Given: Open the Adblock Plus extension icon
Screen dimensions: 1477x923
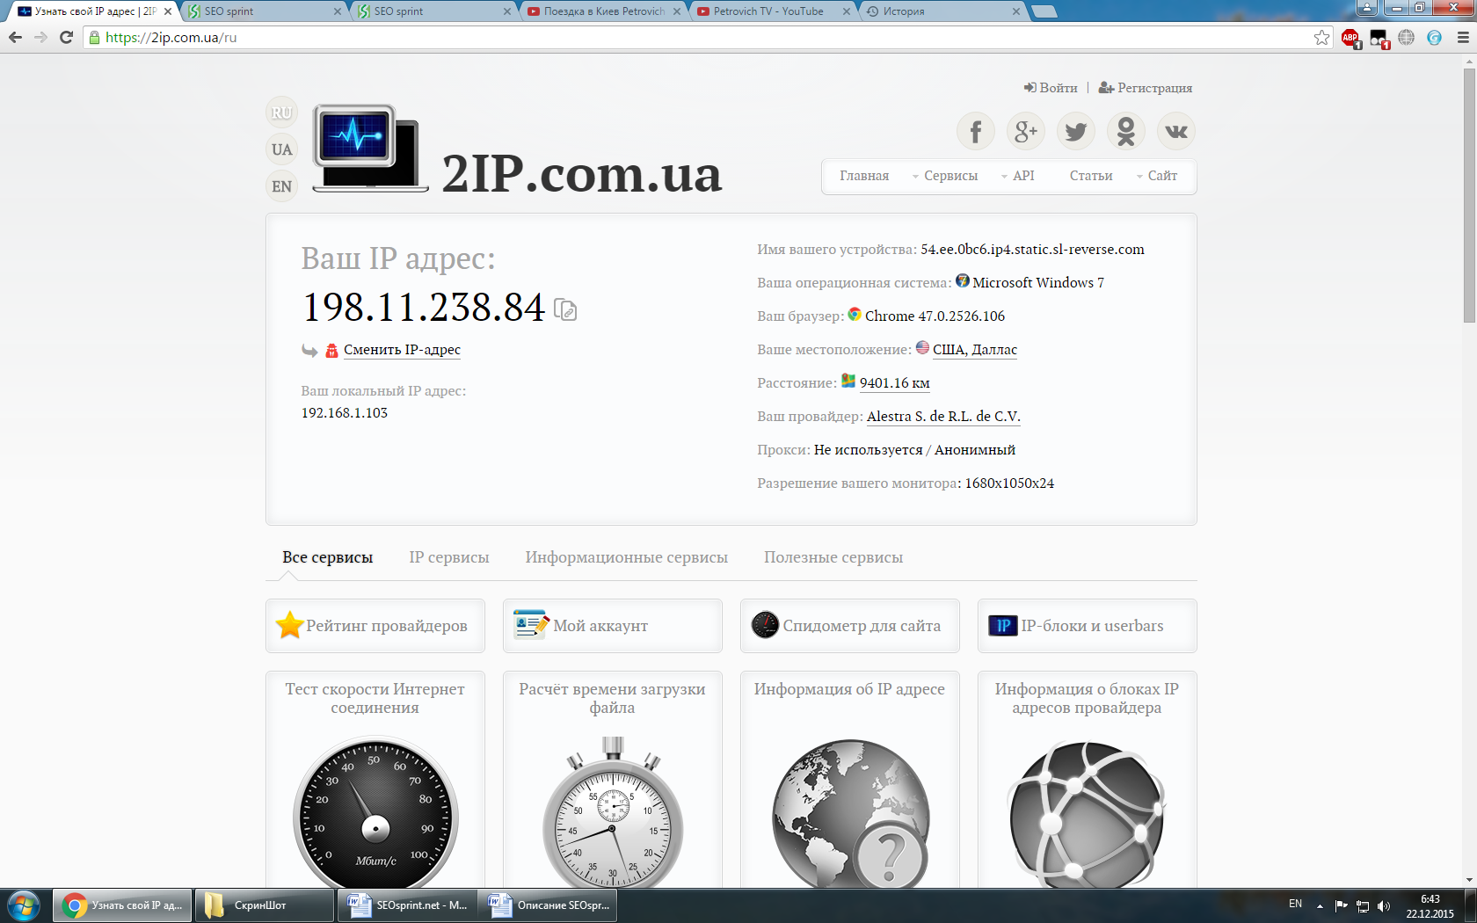Looking at the screenshot, I should (1350, 38).
